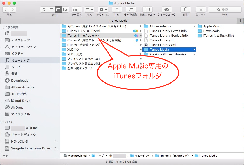Open the arrange-by sort dropdown
Viewport: 244px width, 165px height.
(76, 10)
